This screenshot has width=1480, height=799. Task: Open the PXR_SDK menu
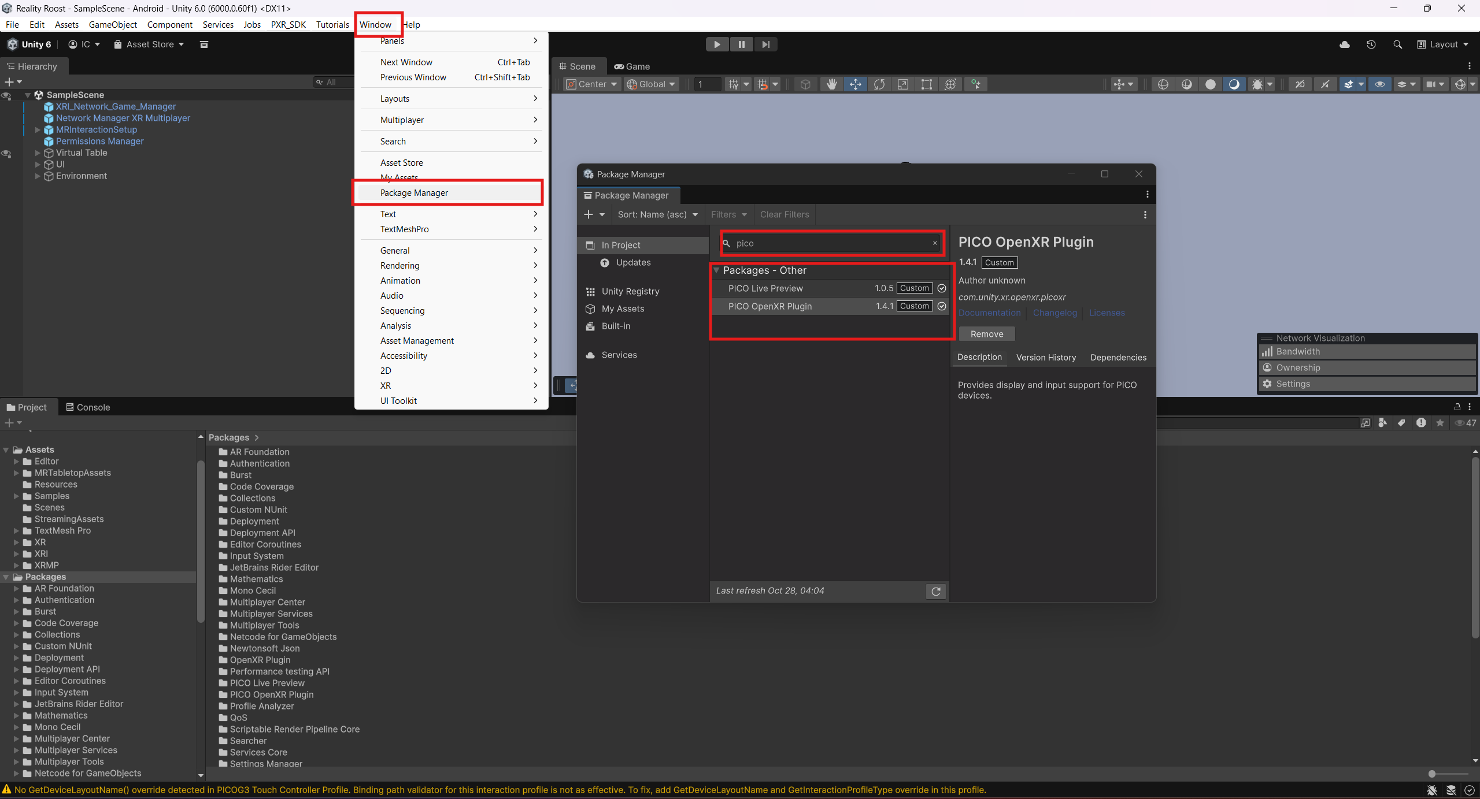288,24
